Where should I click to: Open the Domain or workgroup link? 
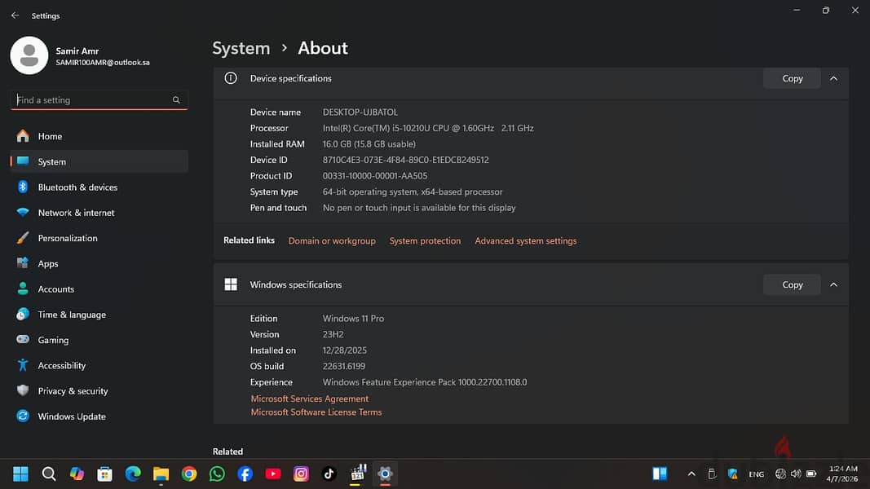[x=332, y=240]
